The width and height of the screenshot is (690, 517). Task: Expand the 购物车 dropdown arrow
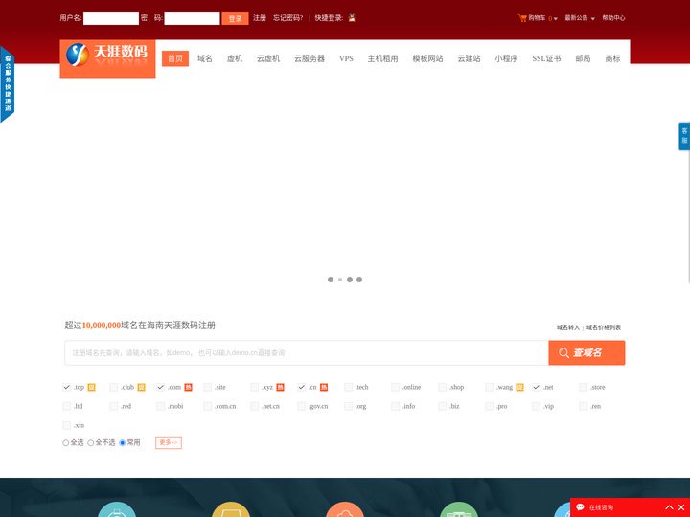[555, 19]
